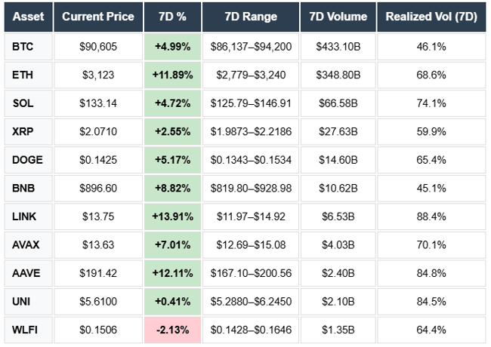Click the XRP asset label

[x=23, y=131]
